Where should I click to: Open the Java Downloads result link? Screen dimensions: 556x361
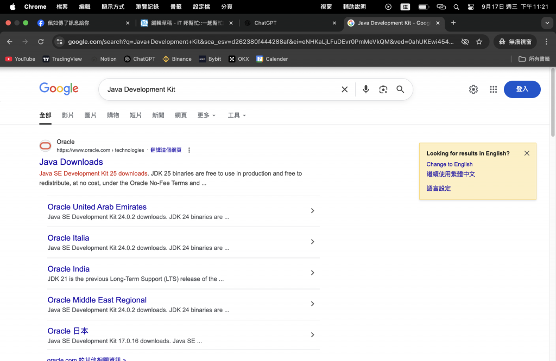coord(71,162)
